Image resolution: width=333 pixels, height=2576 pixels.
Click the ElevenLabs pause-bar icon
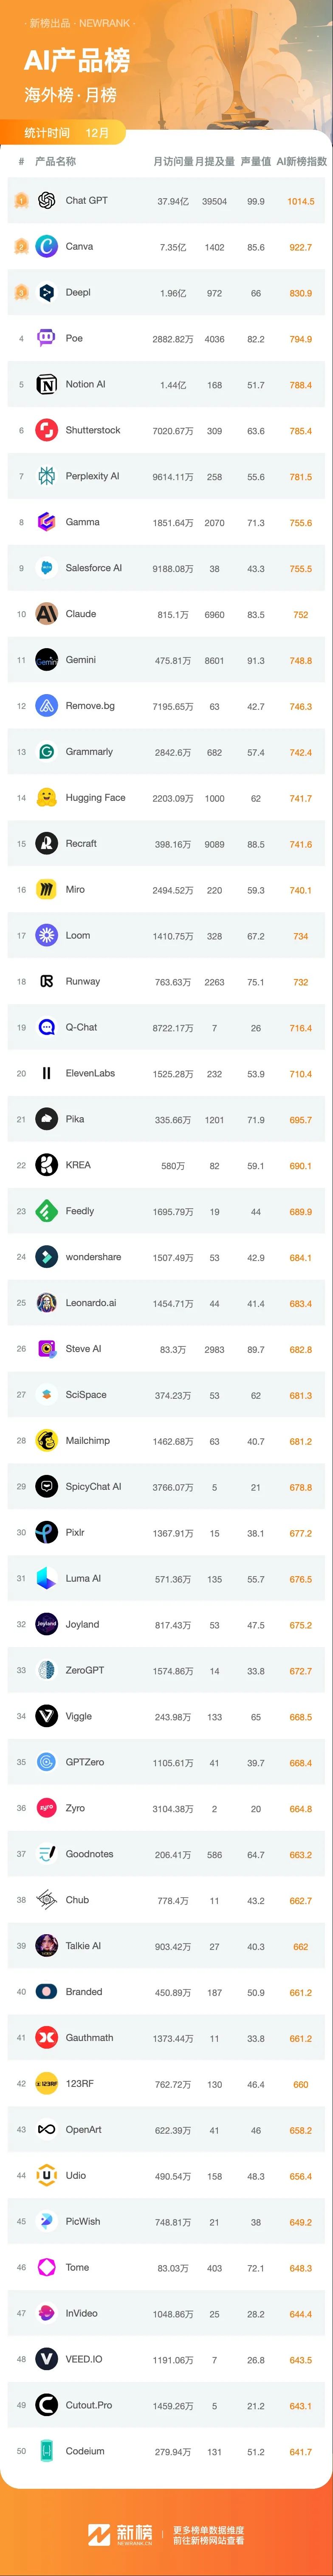coord(46,1074)
